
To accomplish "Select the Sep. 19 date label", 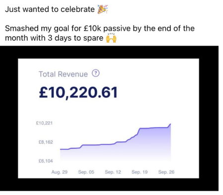I will 140,172.
